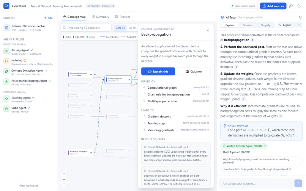Select the Computational graph map node
This screenshot has height=191, width=306.
[x=80, y=74]
